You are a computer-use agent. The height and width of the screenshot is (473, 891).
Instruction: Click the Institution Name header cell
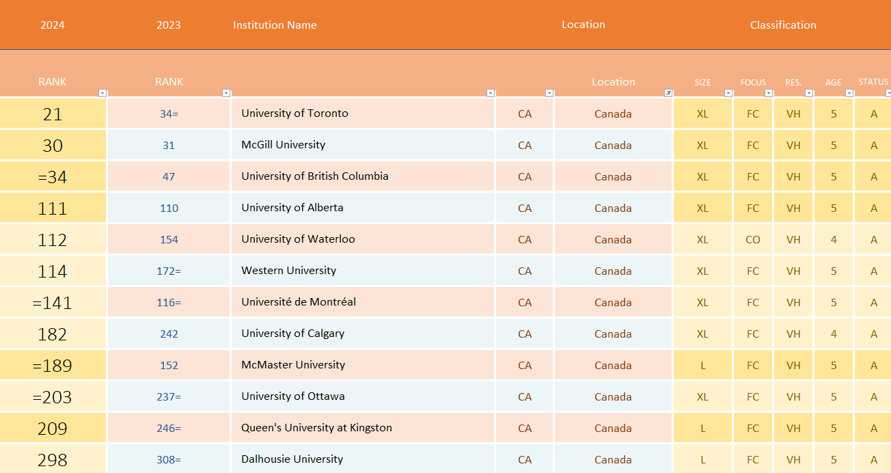tap(275, 25)
